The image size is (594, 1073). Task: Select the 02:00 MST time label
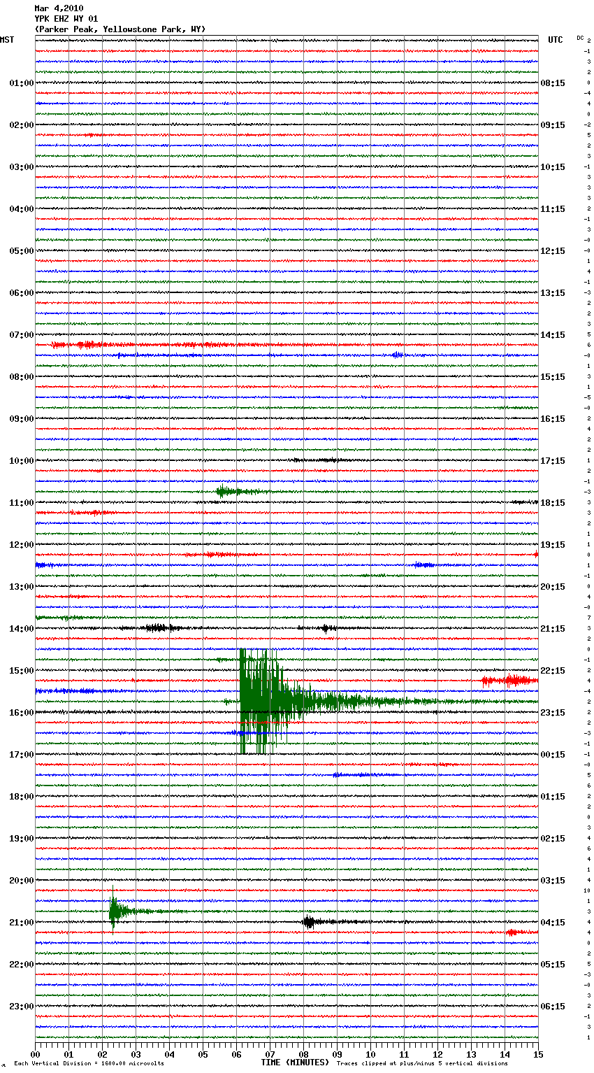22,125
